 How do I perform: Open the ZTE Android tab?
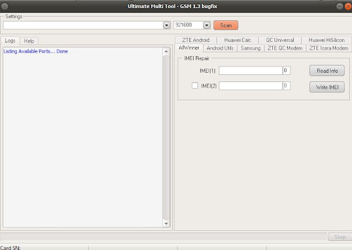[x=196, y=40]
